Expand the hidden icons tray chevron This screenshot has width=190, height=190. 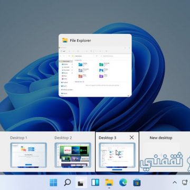coord(175,183)
